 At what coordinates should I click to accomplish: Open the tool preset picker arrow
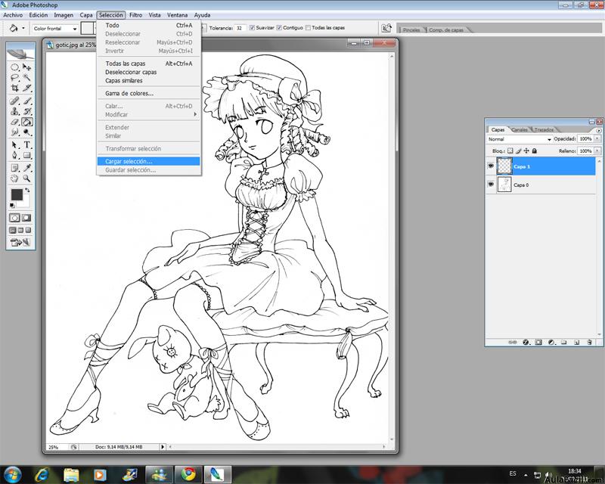pyautogui.click(x=23, y=28)
